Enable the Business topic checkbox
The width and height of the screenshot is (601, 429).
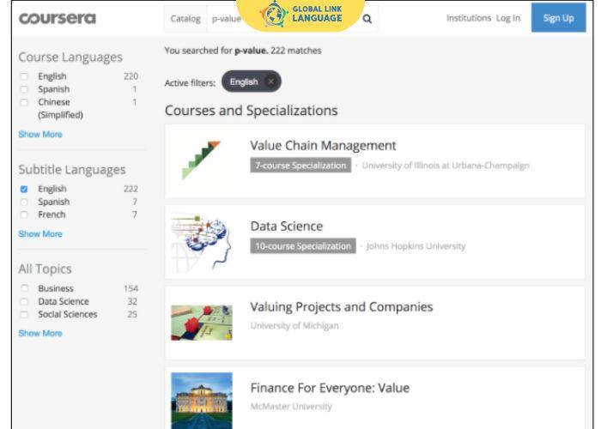pyautogui.click(x=24, y=288)
